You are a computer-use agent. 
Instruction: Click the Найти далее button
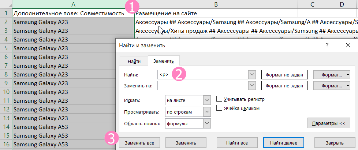point(284,143)
